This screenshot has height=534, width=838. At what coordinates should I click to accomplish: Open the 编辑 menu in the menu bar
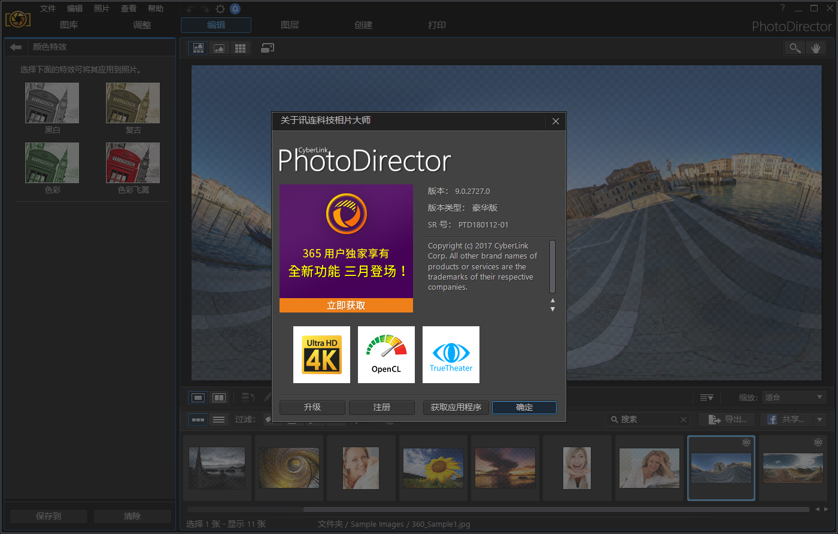[75, 8]
